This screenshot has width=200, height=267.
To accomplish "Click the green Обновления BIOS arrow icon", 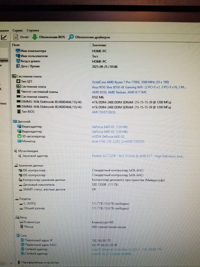I will pyautogui.click(x=35, y=37).
